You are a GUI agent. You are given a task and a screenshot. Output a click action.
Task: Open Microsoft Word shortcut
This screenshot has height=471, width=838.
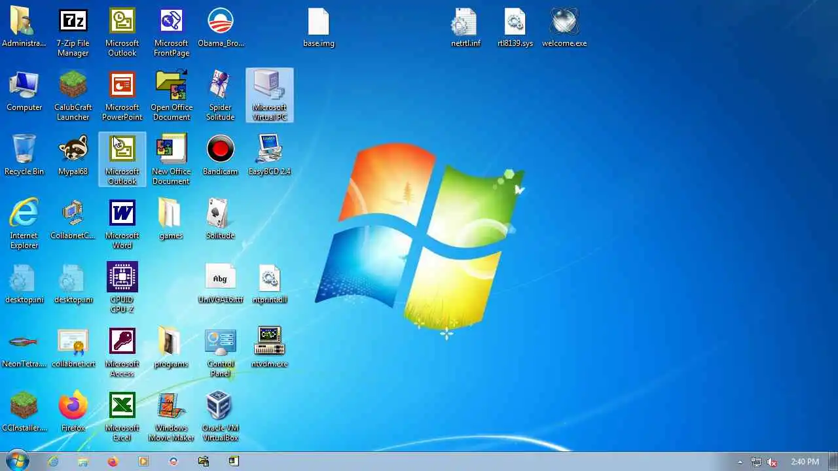(122, 224)
